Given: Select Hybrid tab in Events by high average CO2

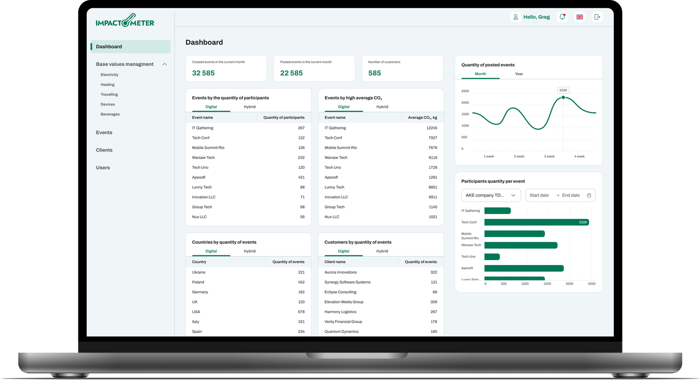Looking at the screenshot, I should [382, 107].
